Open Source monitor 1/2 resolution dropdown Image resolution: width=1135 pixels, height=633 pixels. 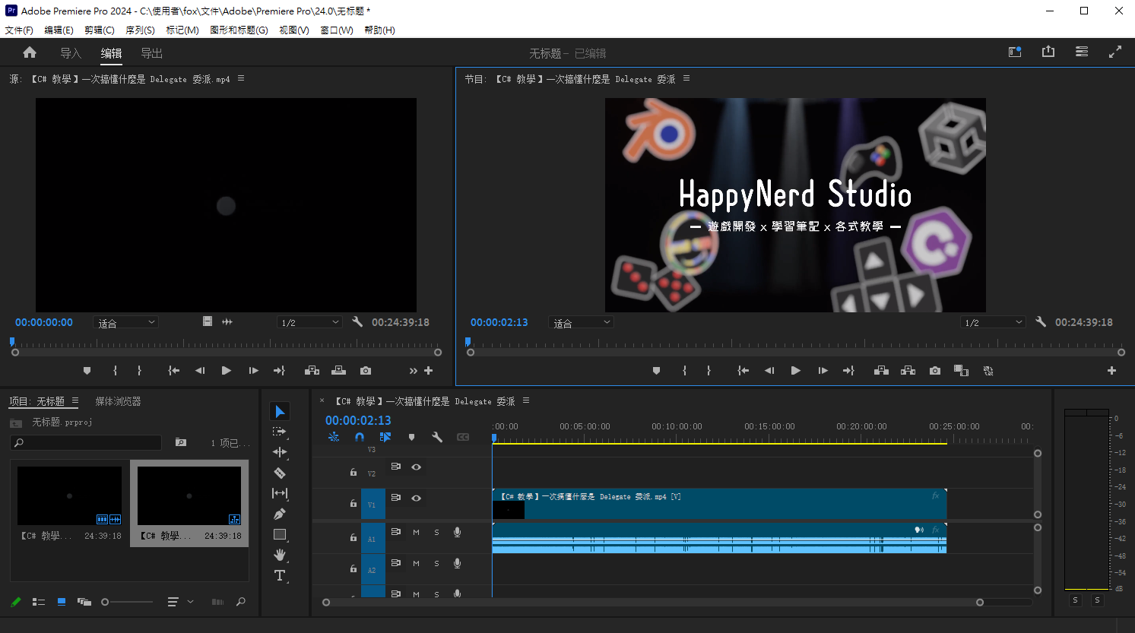coord(309,322)
